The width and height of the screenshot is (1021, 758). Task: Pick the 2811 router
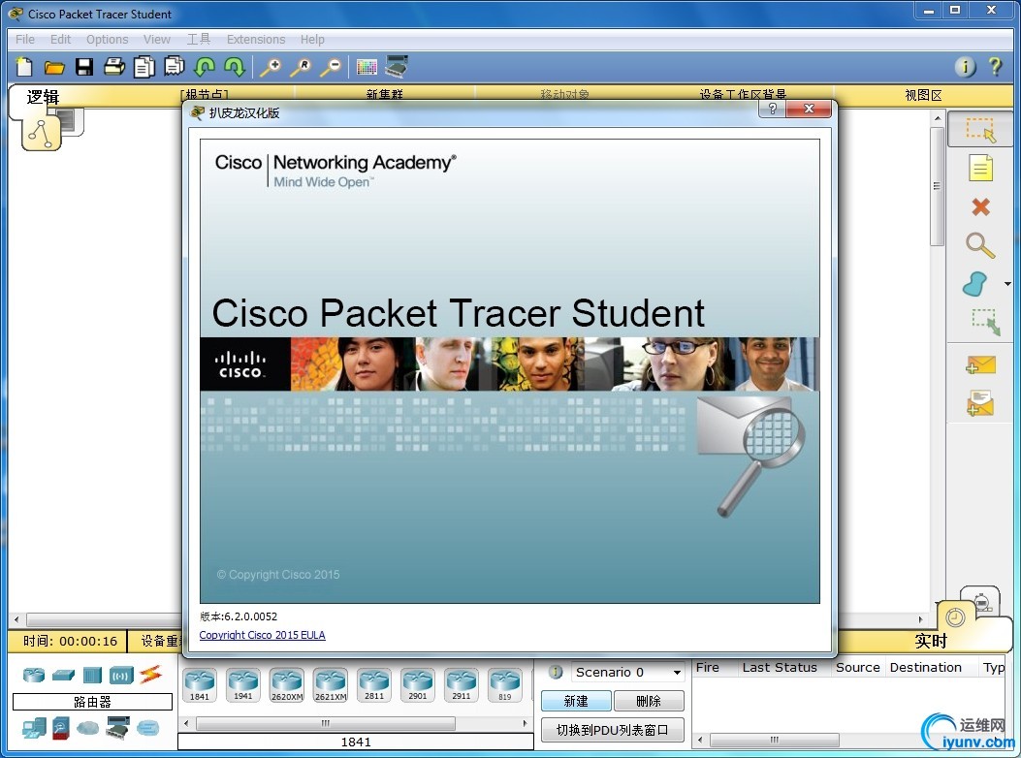[x=373, y=685]
